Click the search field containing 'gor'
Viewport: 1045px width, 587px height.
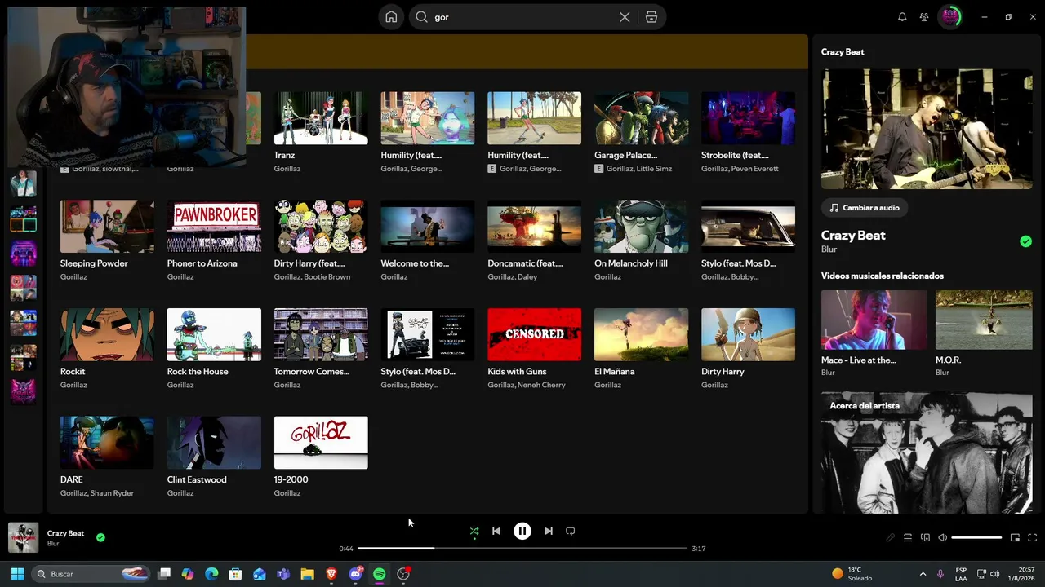538,17
